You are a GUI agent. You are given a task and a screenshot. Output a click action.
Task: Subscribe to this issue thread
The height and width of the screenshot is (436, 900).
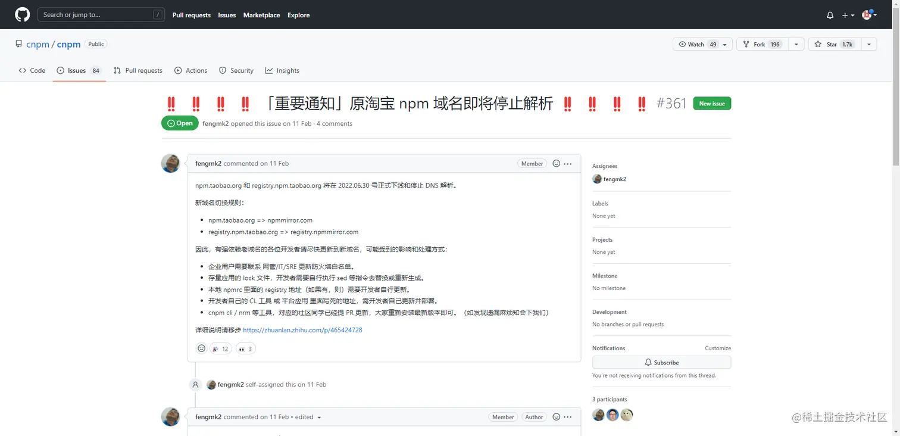[661, 362]
